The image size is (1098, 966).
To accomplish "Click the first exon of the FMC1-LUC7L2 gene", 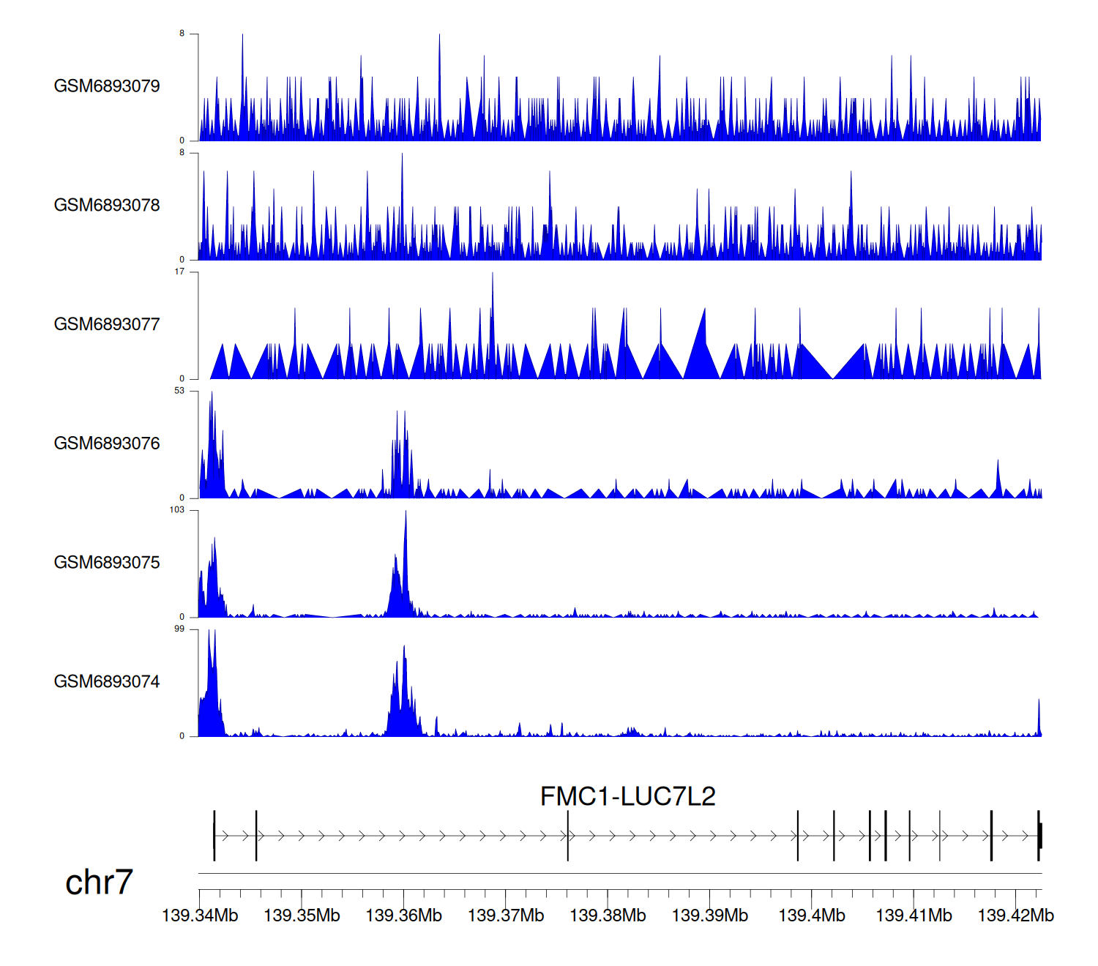I will click(214, 836).
